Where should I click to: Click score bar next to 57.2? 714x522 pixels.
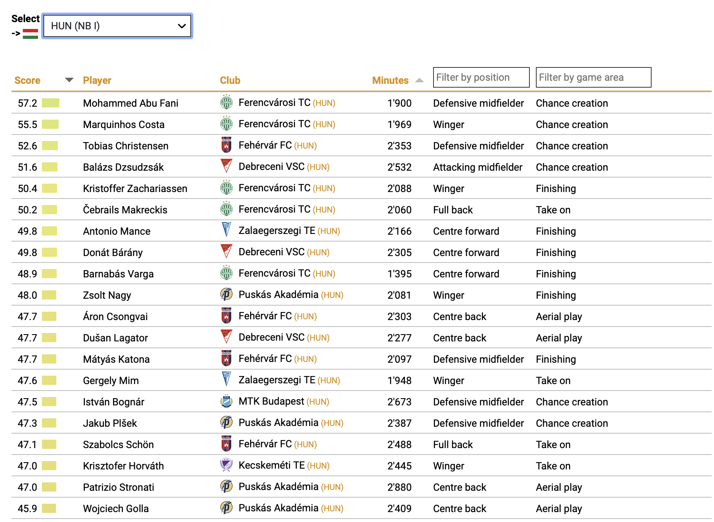(x=51, y=103)
